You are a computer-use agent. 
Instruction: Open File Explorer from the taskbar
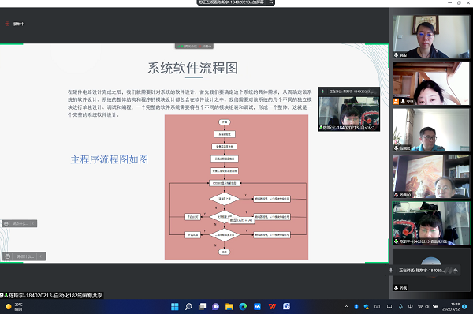(229, 307)
